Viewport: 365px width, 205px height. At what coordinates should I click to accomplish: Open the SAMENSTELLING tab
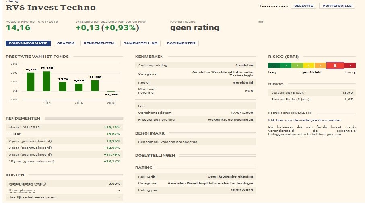(x=140, y=43)
